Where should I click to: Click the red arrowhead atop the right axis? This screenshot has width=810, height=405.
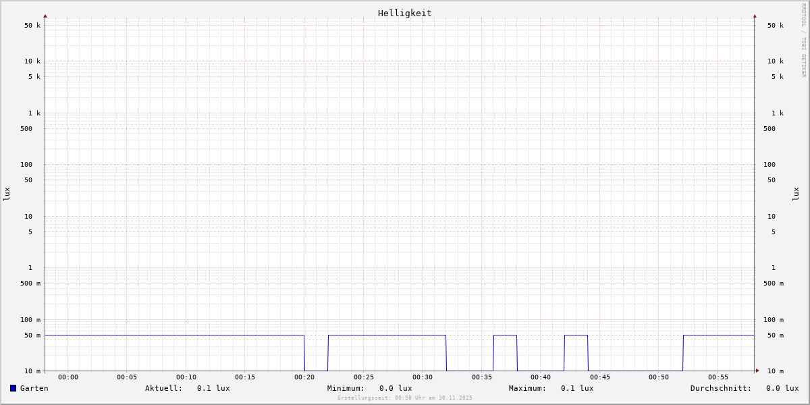tap(755, 16)
